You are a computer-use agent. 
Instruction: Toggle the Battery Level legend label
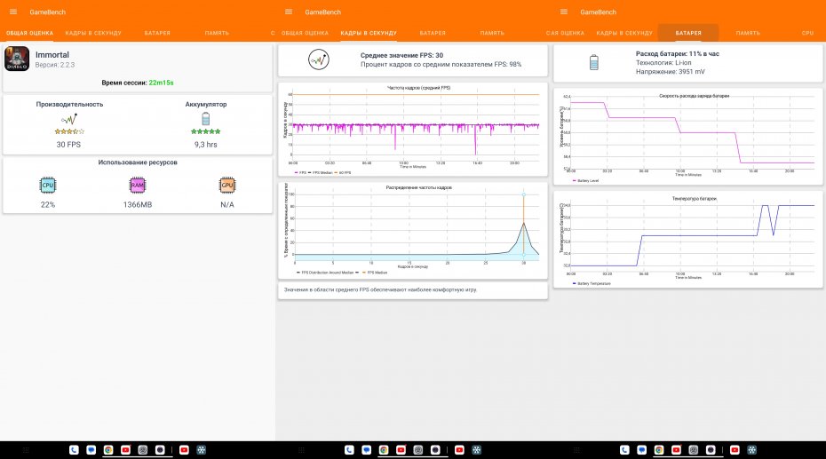tap(588, 180)
